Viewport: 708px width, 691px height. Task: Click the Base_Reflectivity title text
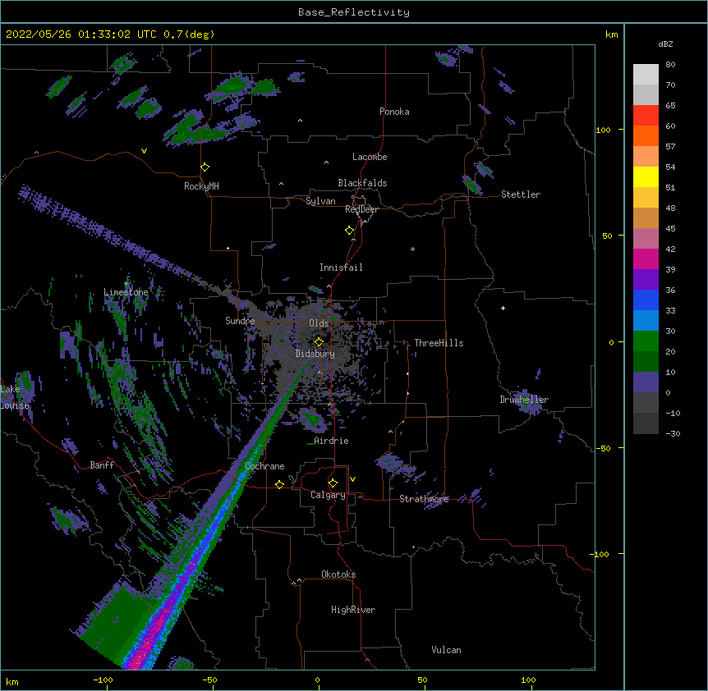pyautogui.click(x=354, y=12)
